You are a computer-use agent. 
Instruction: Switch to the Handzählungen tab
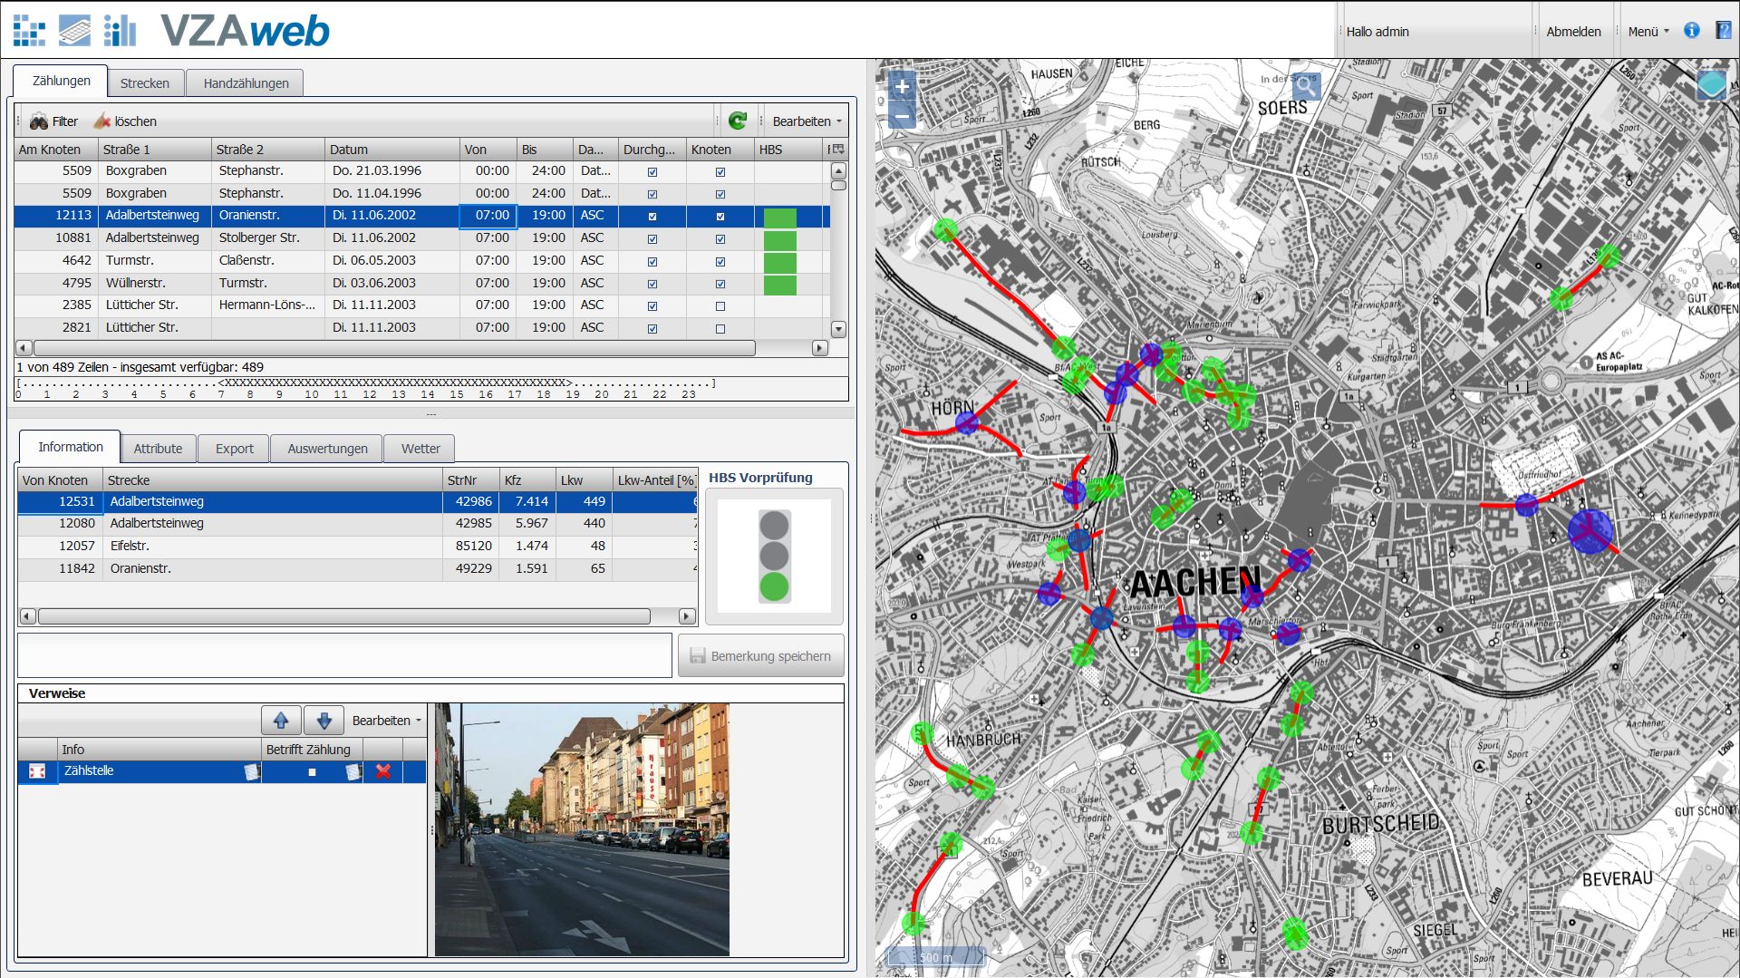click(246, 82)
